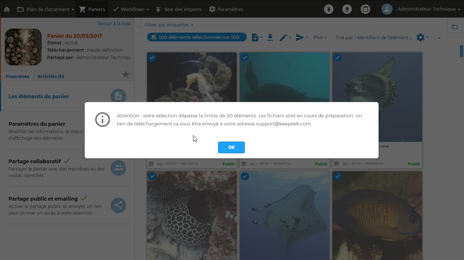The height and width of the screenshot is (260, 464).
Task: Mark the basket as favorite with star
Action: [126, 75]
